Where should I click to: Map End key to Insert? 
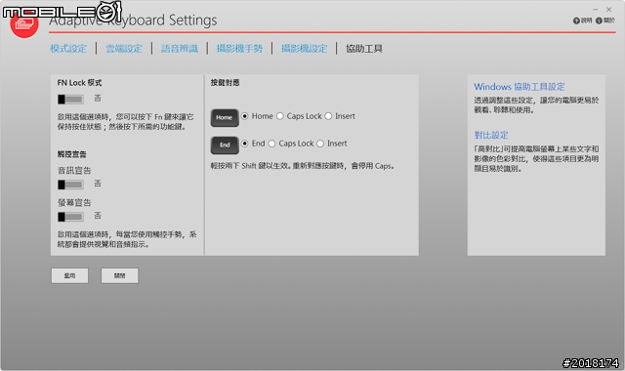click(320, 144)
